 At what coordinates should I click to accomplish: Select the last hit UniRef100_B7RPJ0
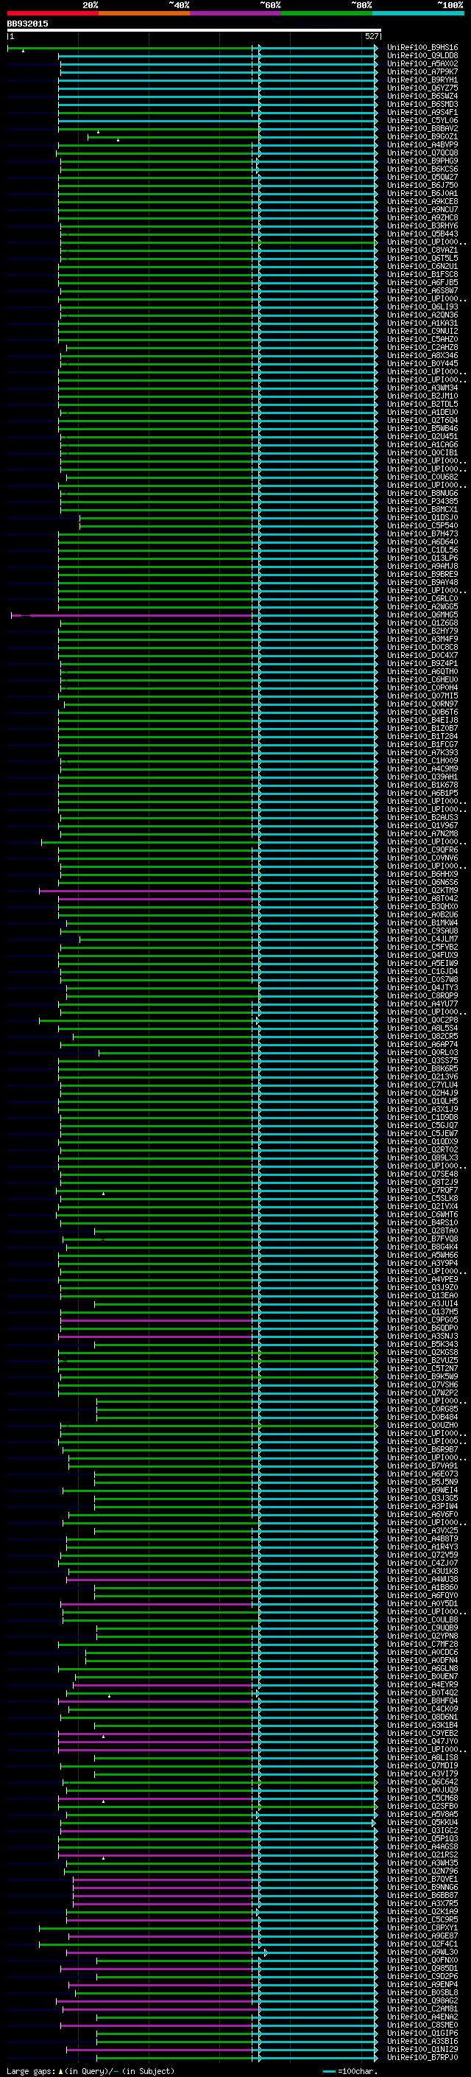click(x=422, y=2058)
